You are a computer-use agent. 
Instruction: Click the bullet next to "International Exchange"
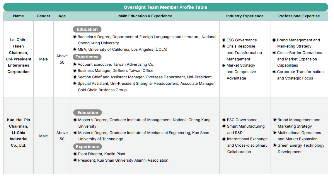point(224,139)
